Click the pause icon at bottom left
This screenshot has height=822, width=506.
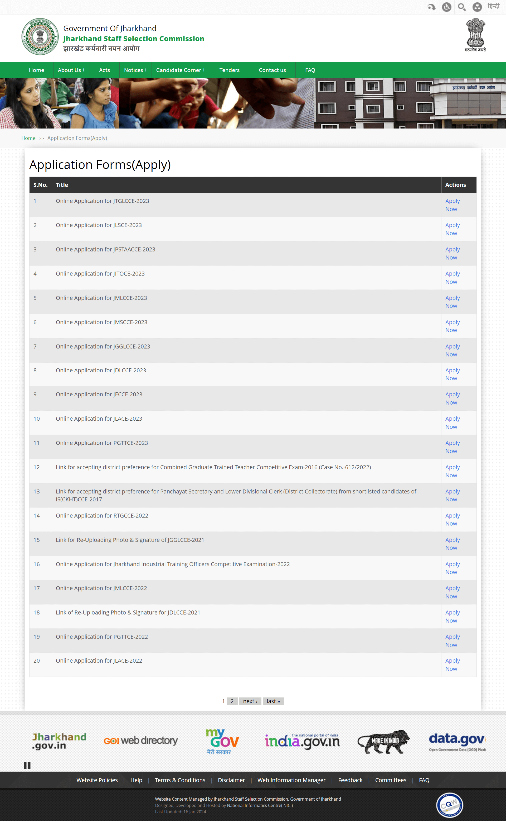pyautogui.click(x=27, y=765)
